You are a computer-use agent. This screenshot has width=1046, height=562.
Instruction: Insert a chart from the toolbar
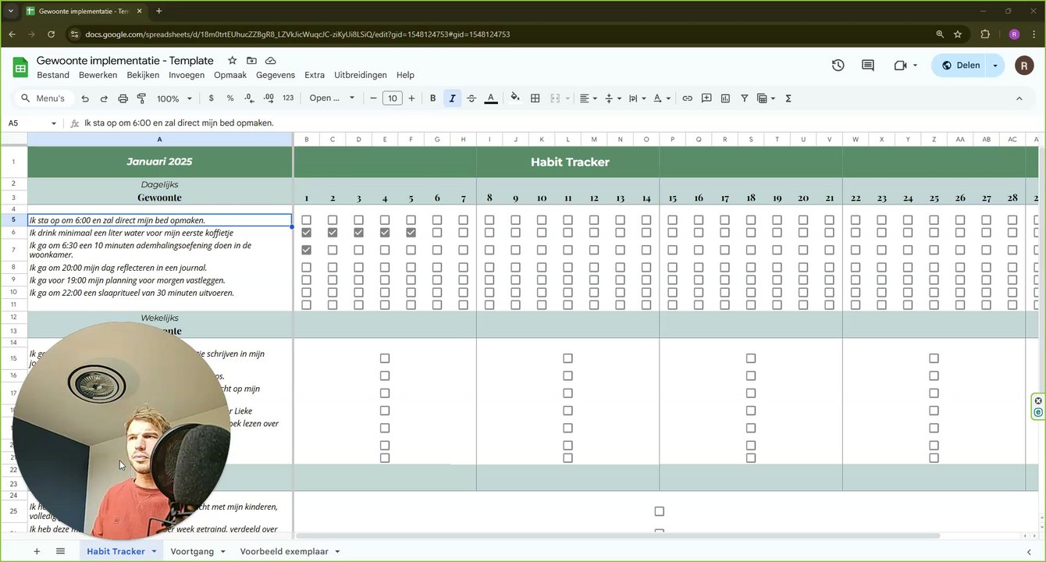[x=725, y=98]
